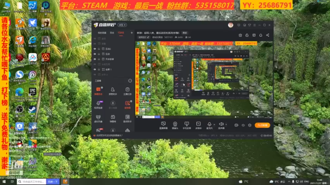
Task: Add 摄像头 camera source
Action: (x=175, y=125)
